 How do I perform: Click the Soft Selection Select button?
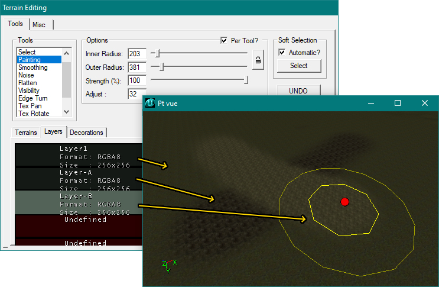(x=299, y=66)
